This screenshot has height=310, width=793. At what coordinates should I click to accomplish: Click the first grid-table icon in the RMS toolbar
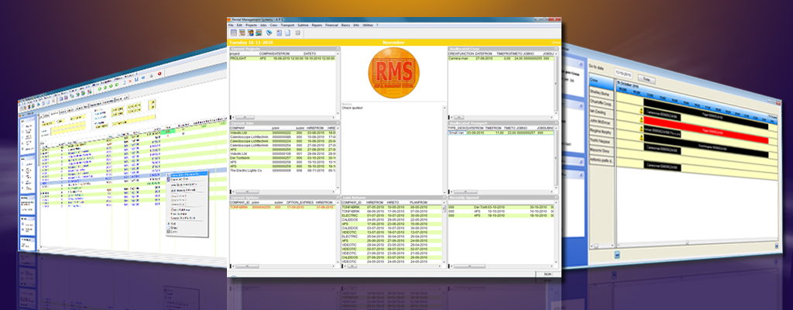tap(234, 33)
